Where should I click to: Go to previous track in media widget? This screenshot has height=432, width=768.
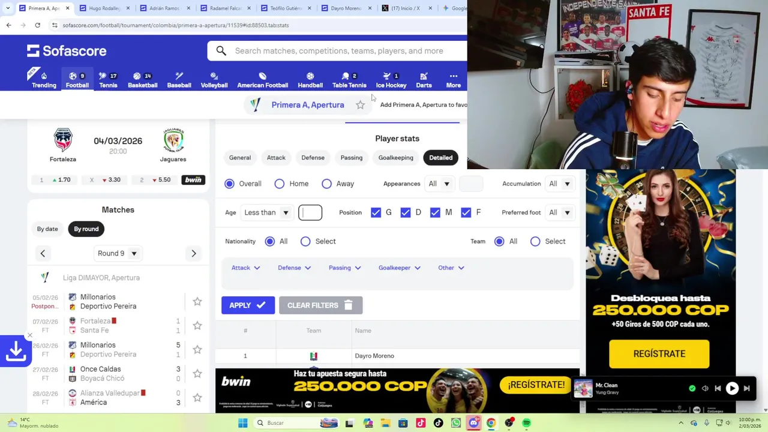click(x=718, y=388)
